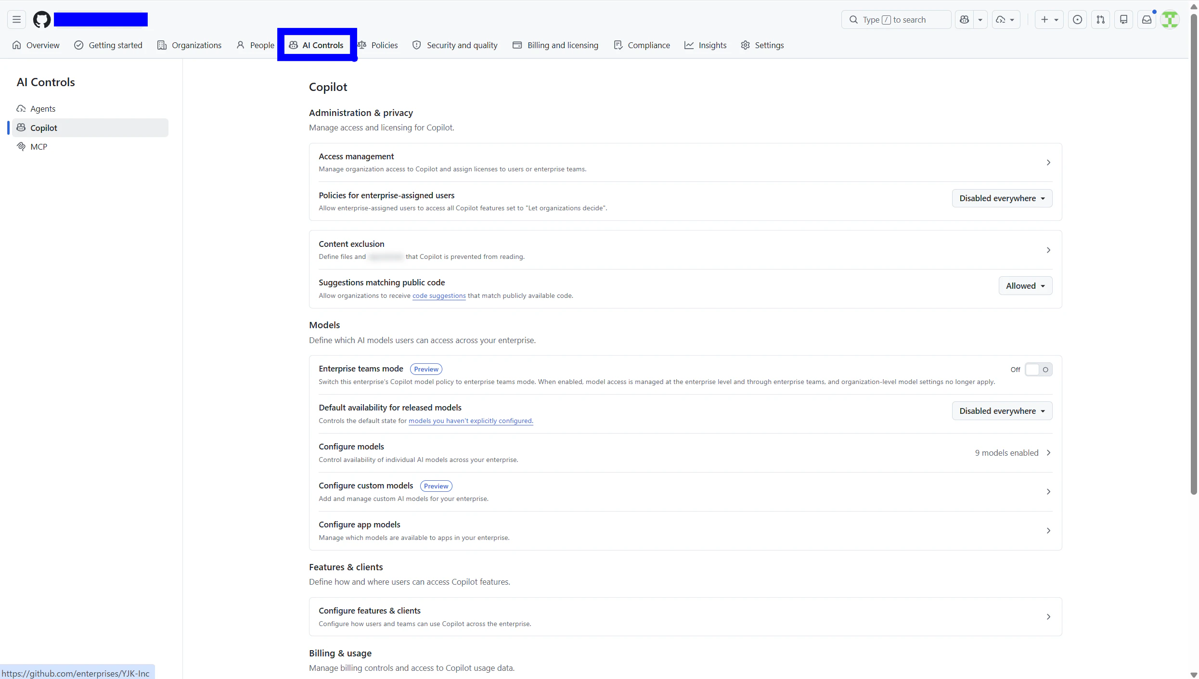Click the vertical page scrollbar
This screenshot has width=1199, height=679.
pos(1194,255)
